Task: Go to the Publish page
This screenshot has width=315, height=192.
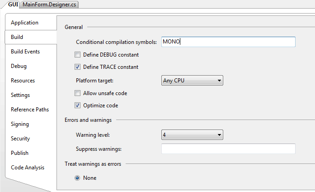Action: (x=19, y=153)
